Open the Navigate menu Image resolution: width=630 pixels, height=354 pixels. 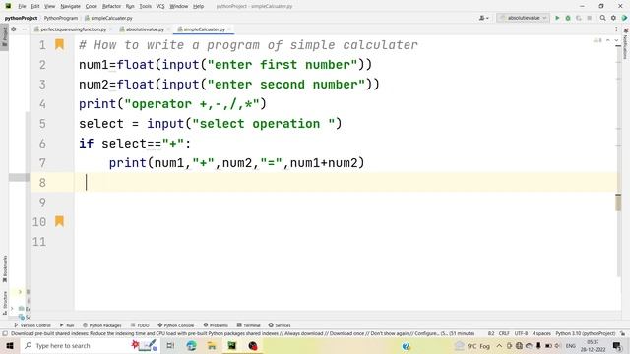pyautogui.click(x=70, y=6)
